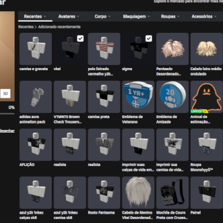Click the Emblema de Amizade label

[x=167, y=119]
